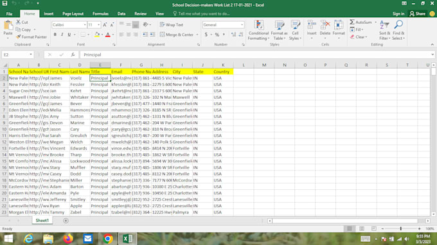437x245 pixels.
Task: Add a new sheet with the plus button
Action: [x=66, y=221]
